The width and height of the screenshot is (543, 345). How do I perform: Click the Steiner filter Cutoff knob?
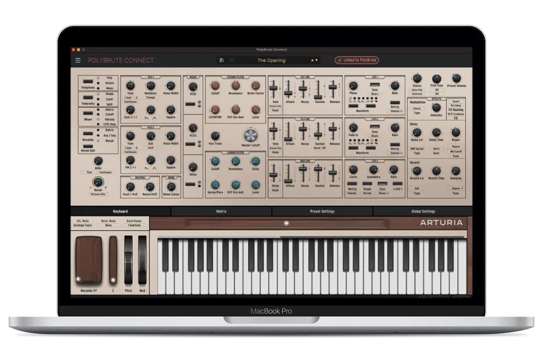pos(215,86)
